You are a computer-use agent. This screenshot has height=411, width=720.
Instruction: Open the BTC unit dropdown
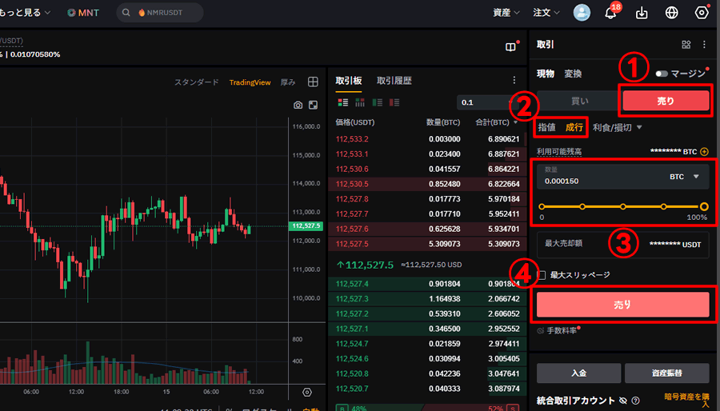pyautogui.click(x=684, y=177)
